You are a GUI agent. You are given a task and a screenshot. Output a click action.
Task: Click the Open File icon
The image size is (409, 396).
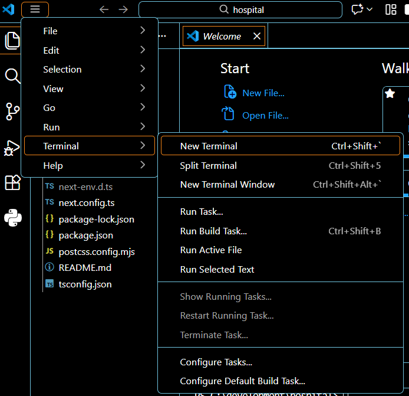228,113
